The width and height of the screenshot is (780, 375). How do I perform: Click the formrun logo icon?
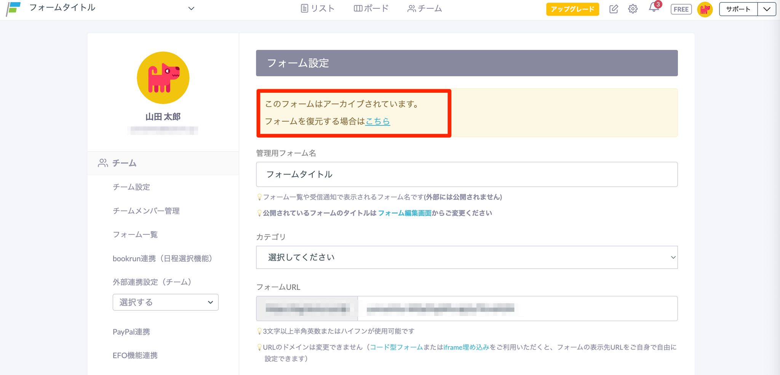[x=13, y=9]
